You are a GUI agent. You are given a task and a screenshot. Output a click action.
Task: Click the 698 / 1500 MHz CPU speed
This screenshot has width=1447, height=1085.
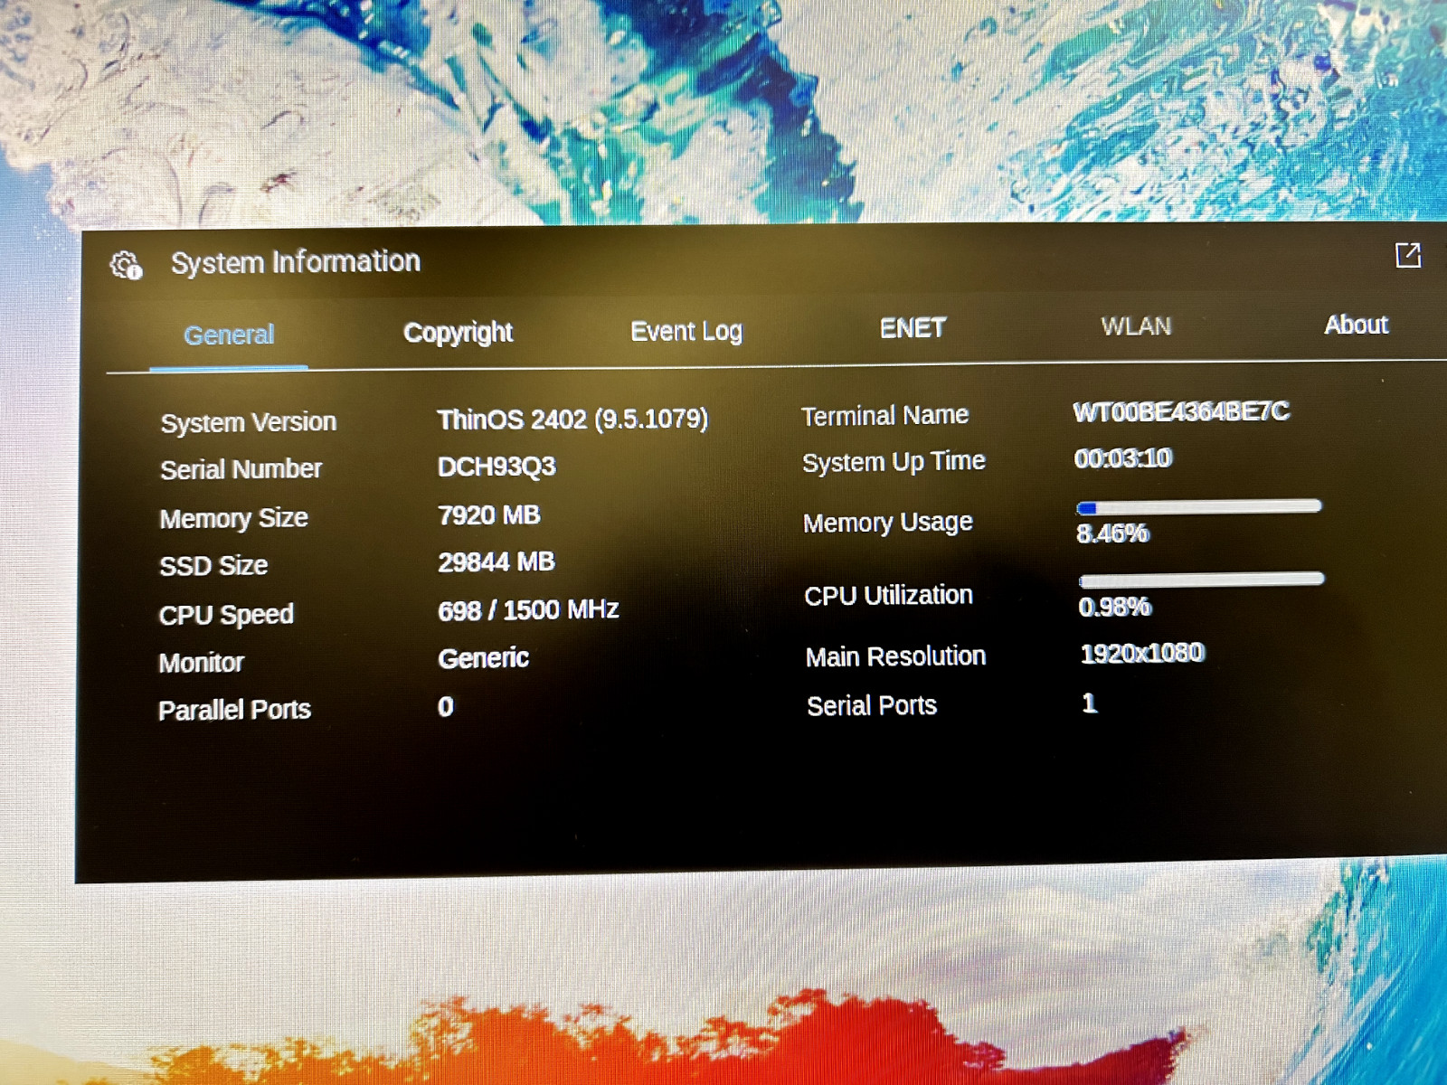[x=528, y=610]
